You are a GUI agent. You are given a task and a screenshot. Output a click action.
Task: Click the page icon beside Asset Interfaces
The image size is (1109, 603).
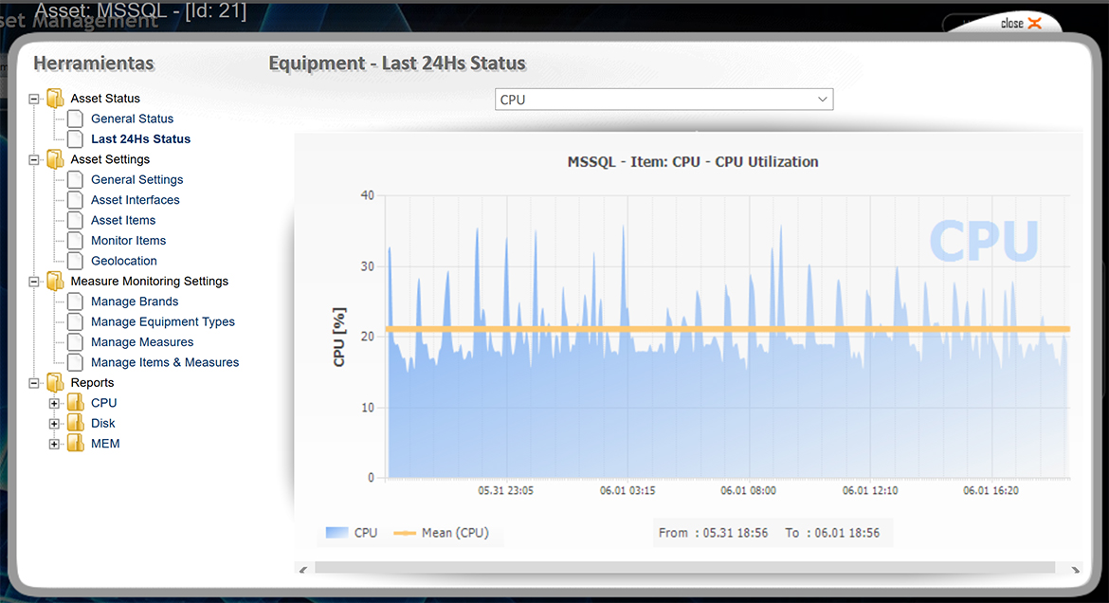(75, 200)
